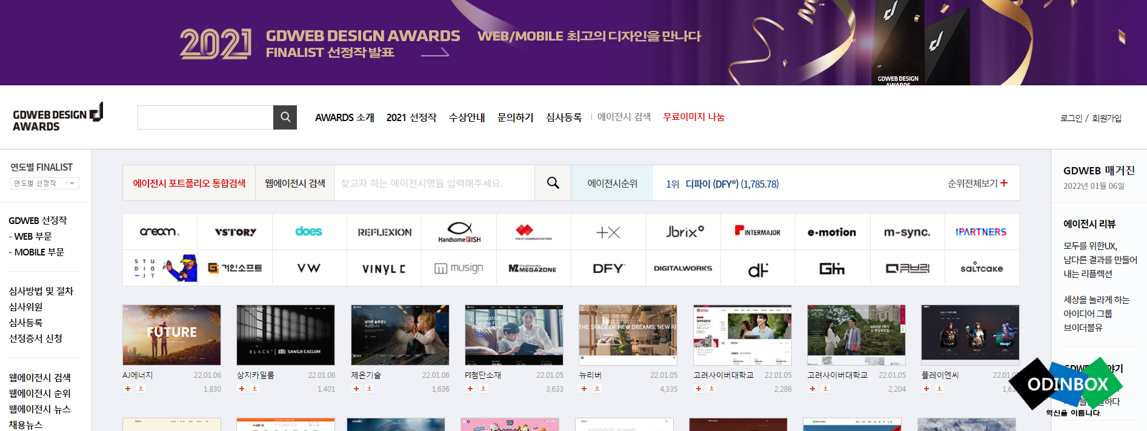Open the e-motion agency logo

click(x=833, y=232)
